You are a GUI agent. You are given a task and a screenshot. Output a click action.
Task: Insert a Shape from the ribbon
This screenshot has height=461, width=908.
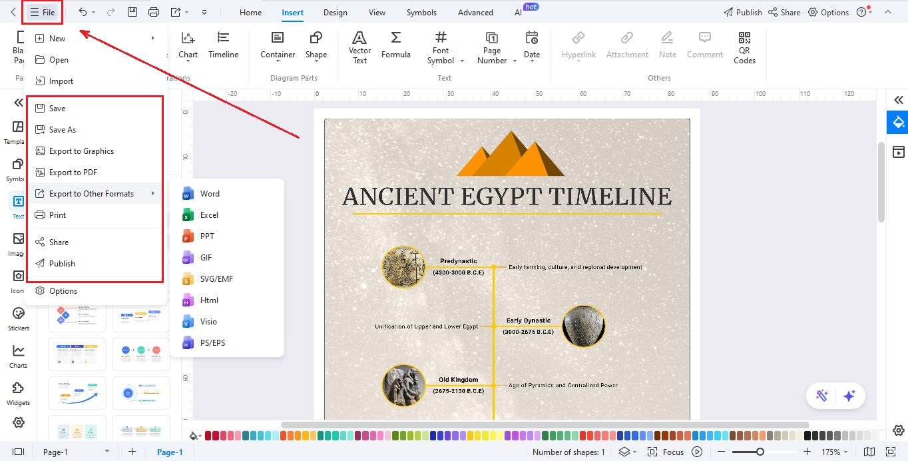[316, 45]
